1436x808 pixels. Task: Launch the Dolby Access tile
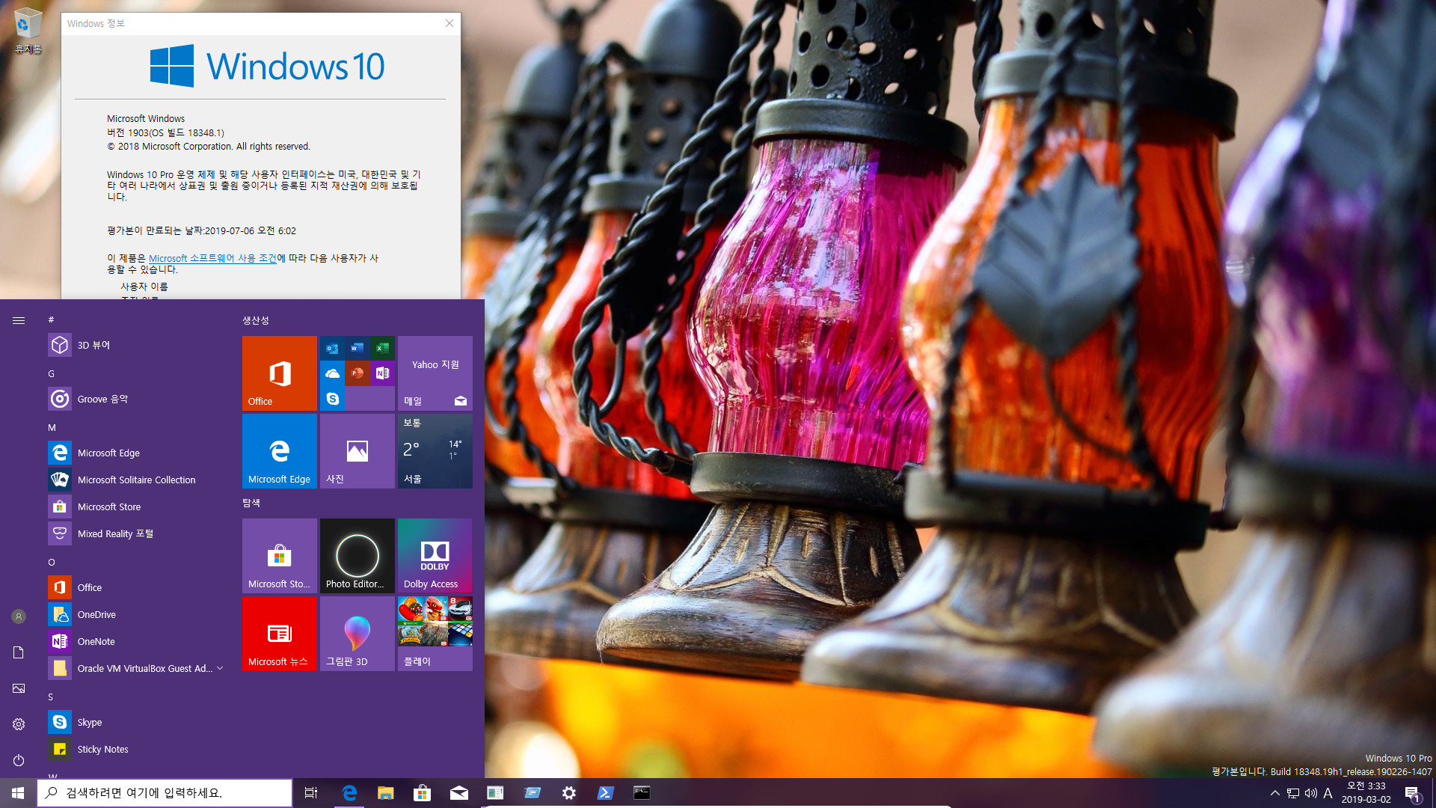[x=435, y=556]
